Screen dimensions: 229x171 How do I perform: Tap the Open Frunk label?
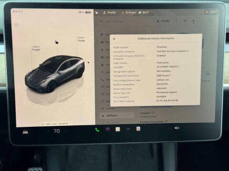[x=36, y=48]
